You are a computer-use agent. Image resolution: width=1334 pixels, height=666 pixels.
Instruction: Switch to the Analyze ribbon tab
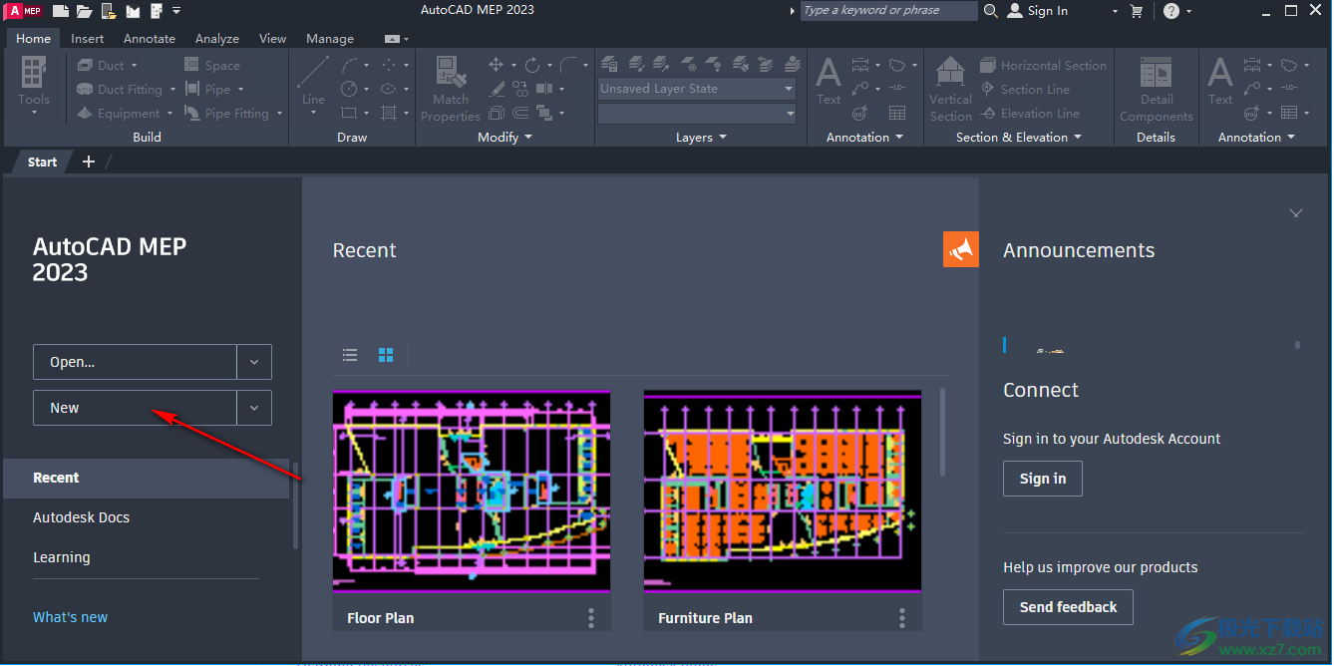(x=217, y=39)
